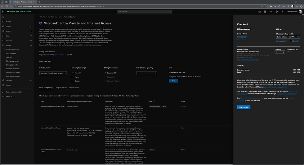Open the Select a plan dropdown
Screen dimensions: 304x165
tap(53, 73)
